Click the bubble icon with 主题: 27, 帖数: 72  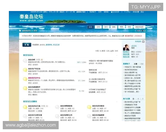click(x=25, y=116)
